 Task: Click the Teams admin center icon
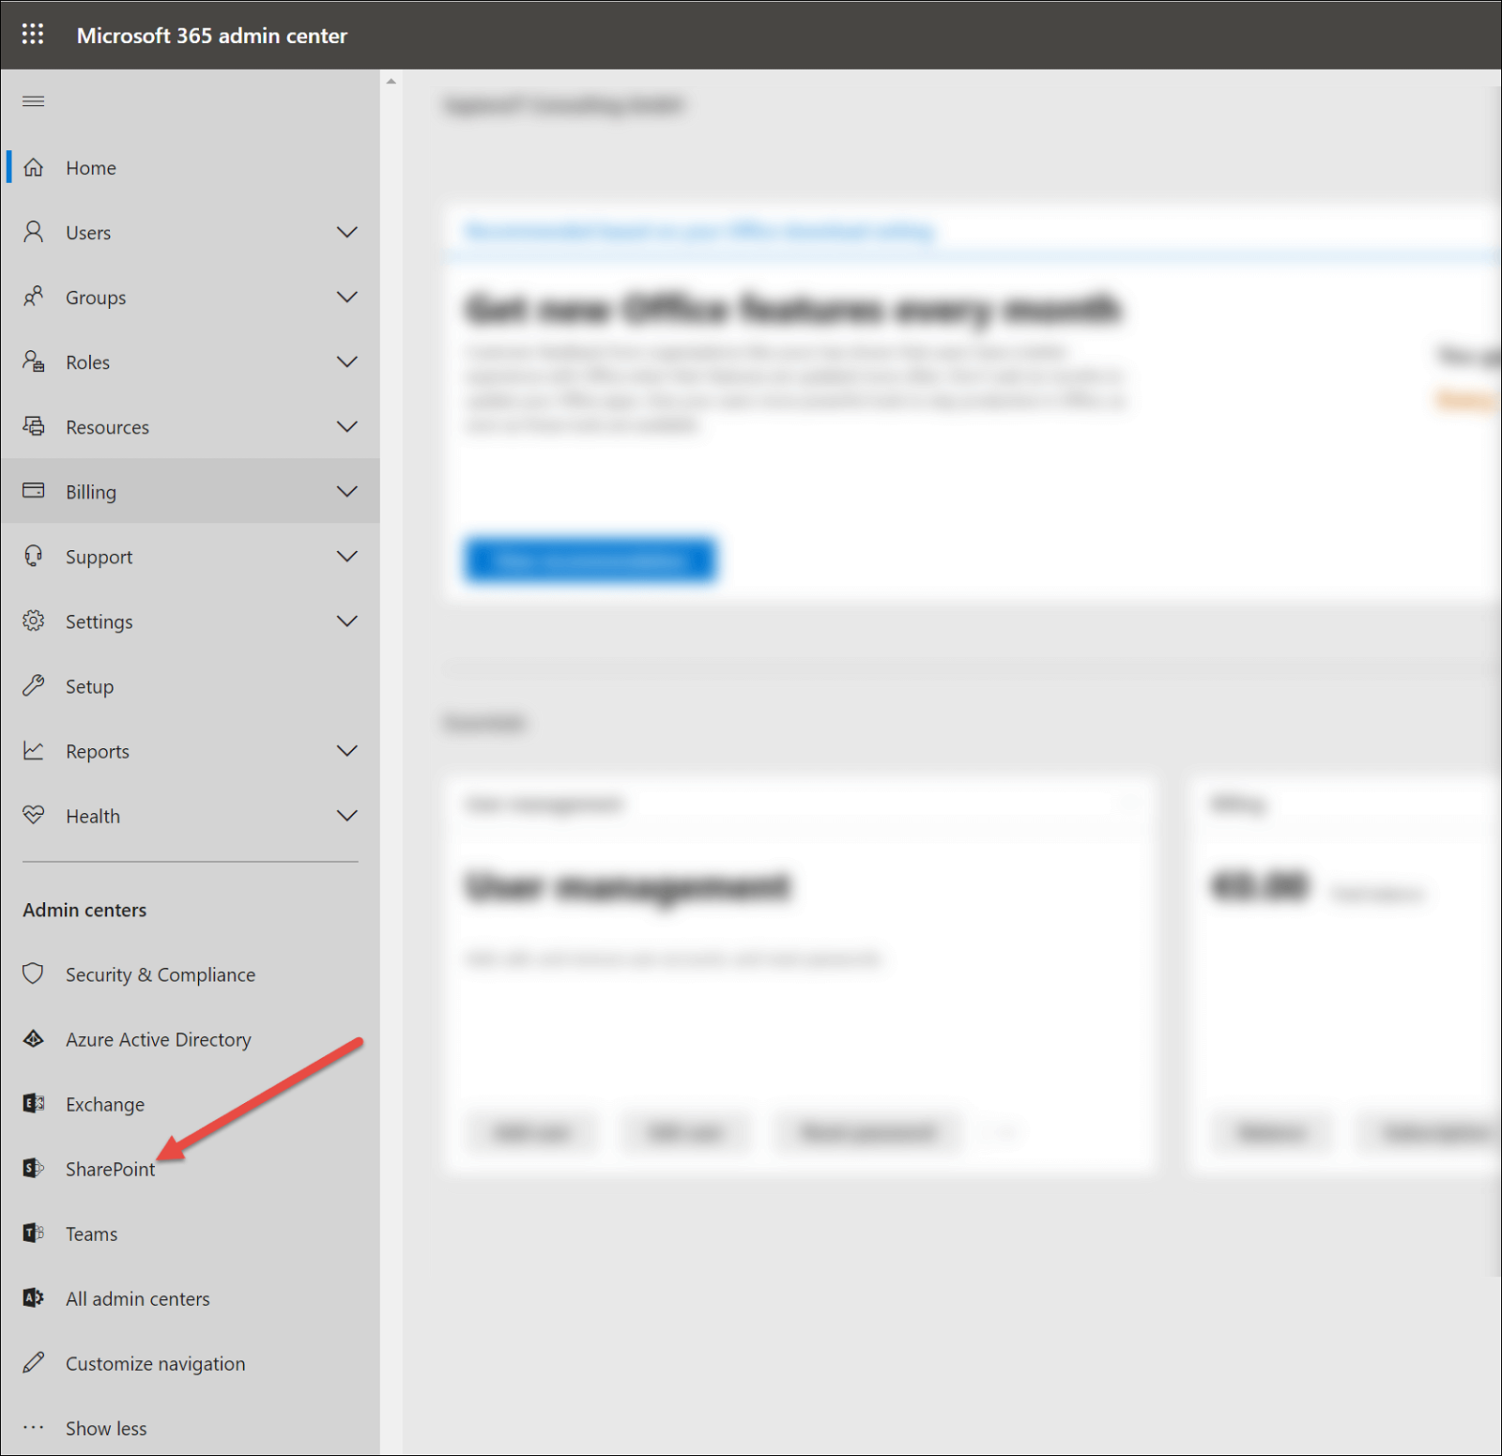click(34, 1233)
